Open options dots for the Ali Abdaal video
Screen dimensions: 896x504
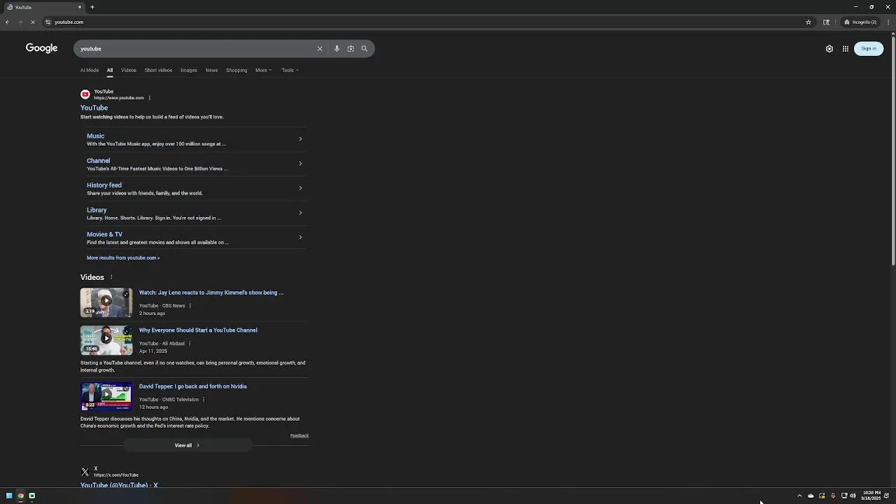click(x=190, y=344)
